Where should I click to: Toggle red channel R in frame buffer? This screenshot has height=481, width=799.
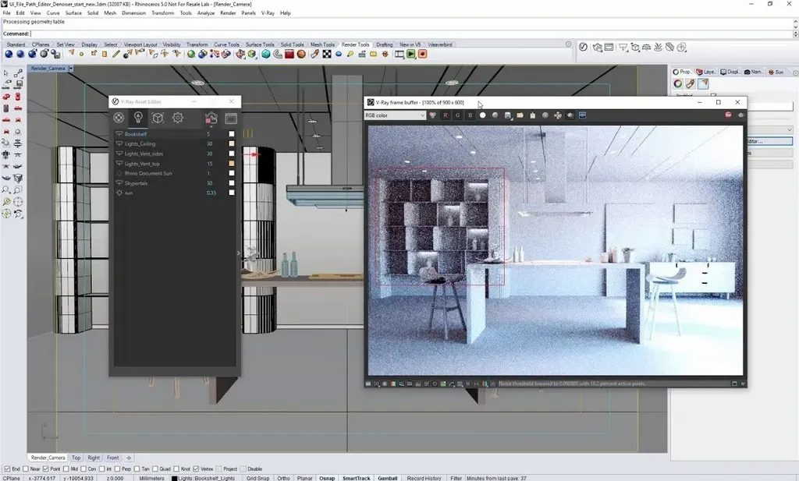pyautogui.click(x=446, y=115)
